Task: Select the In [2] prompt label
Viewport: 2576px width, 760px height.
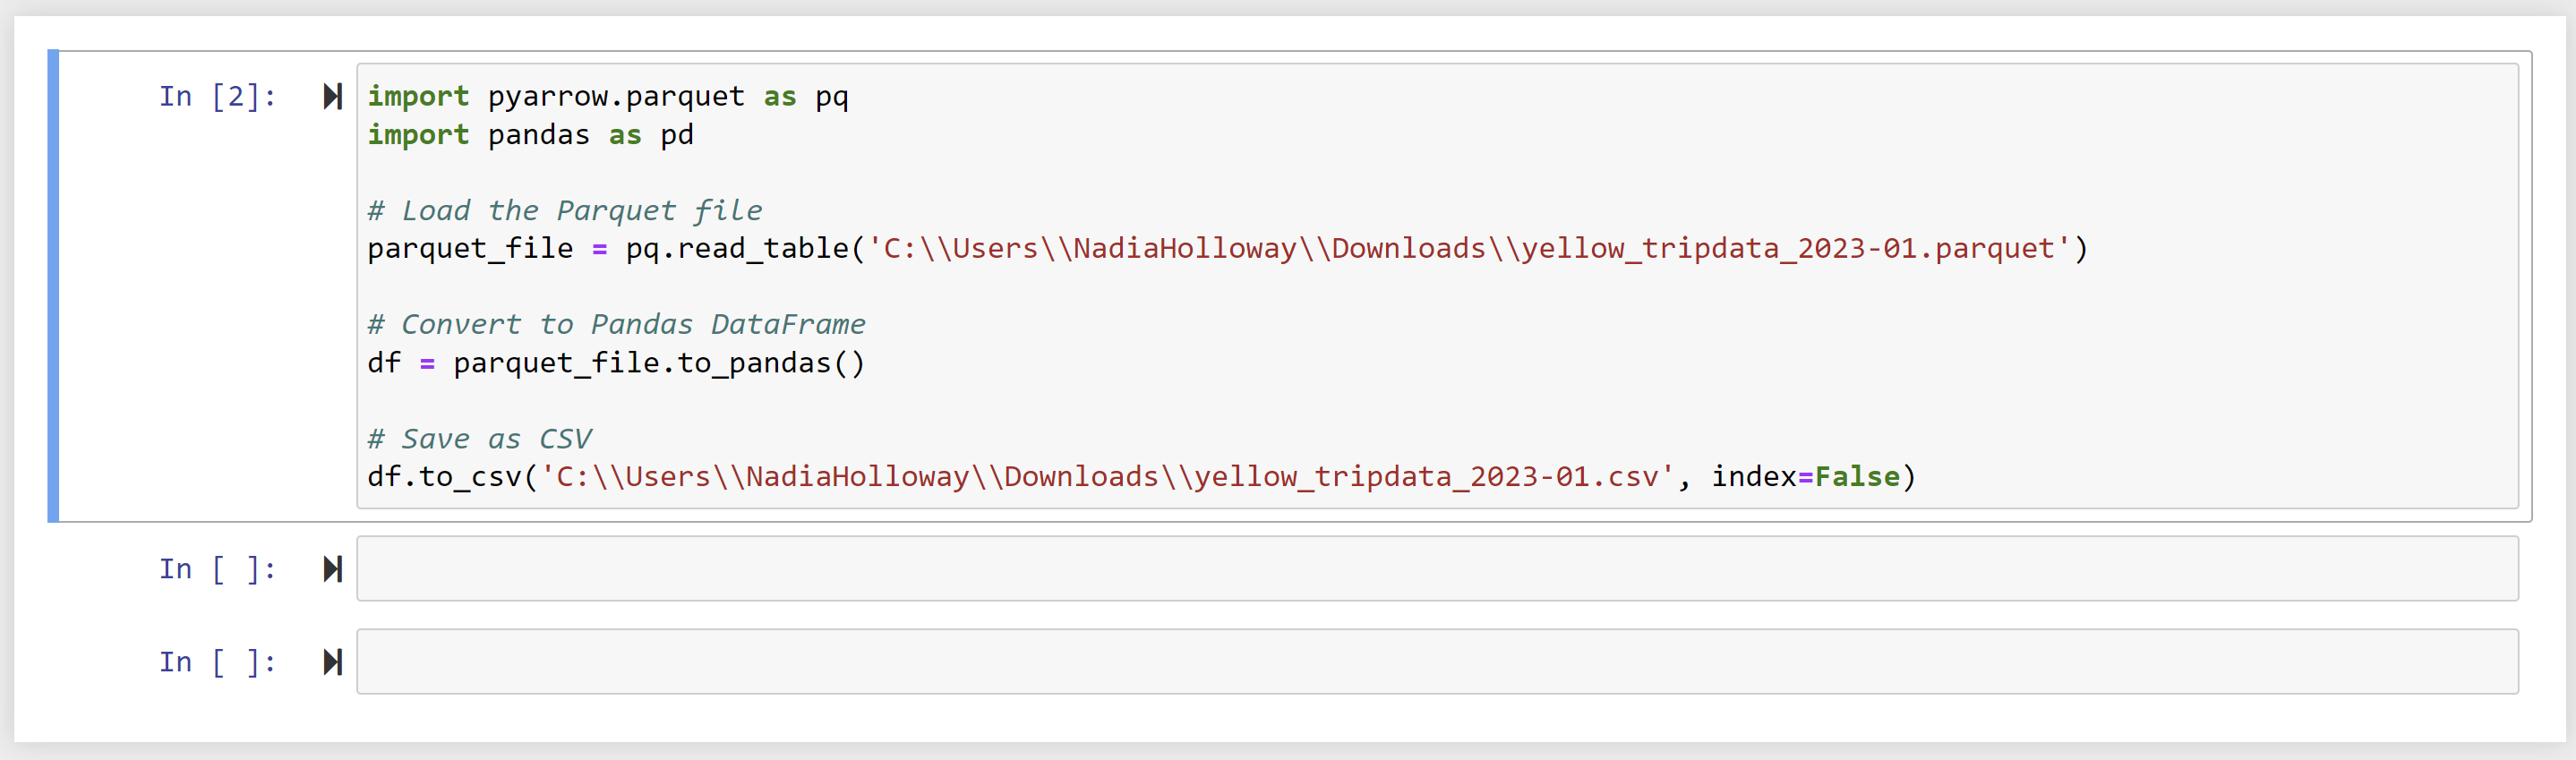Action: (217, 97)
